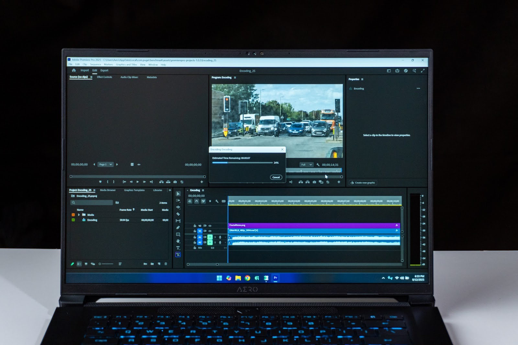
Task: Open timeline display settings wrench
Action: click(217, 201)
